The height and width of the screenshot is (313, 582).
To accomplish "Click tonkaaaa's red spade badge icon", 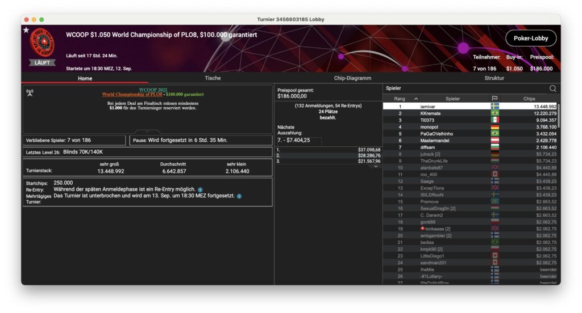I will pos(422,229).
